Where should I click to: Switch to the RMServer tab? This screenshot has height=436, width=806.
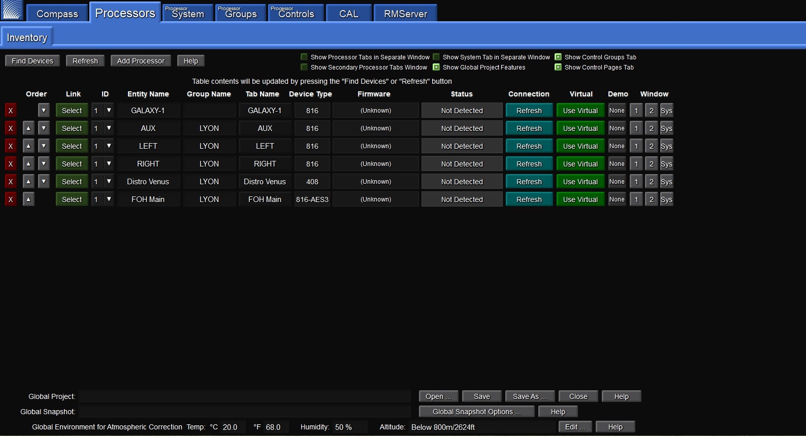pos(405,14)
